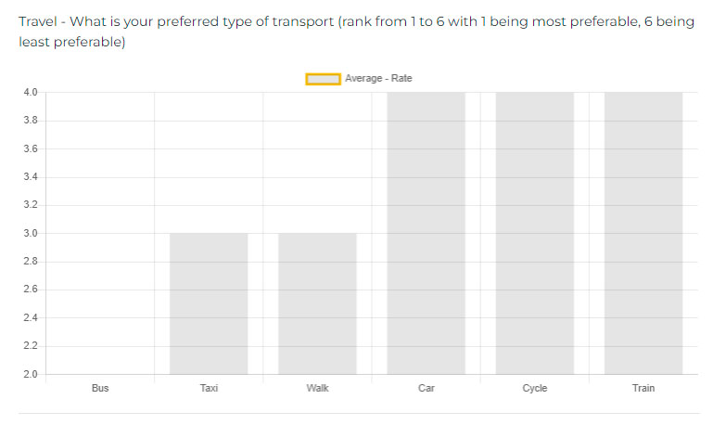Click the Bus axis label
Viewport: 713px width, 425px height.
click(100, 388)
